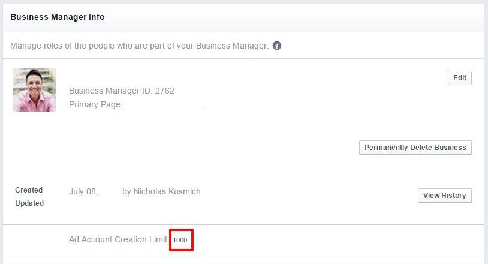Open View History for this business
This screenshot has width=488, height=264.
coord(444,196)
